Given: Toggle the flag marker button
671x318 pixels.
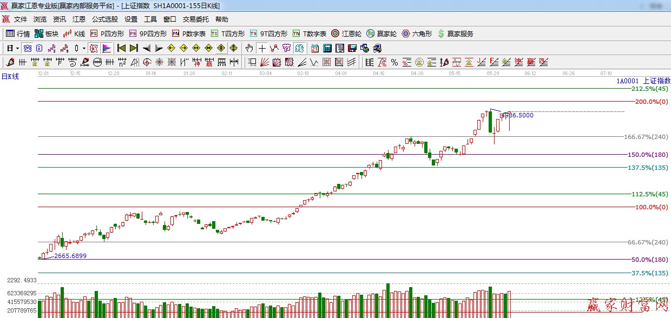Looking at the screenshot, I should point(106,48).
